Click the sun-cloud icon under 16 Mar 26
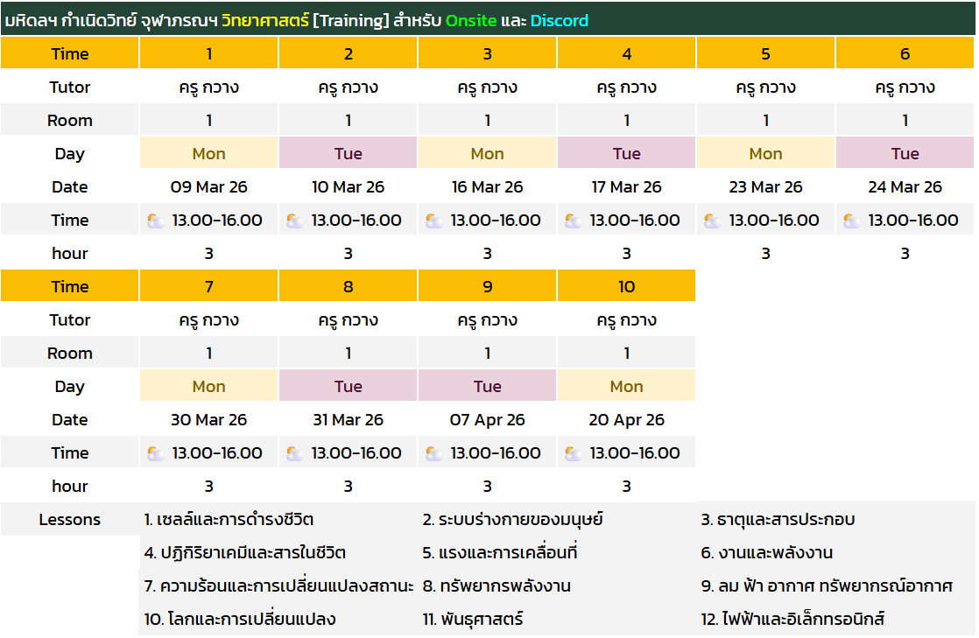 coord(433,221)
